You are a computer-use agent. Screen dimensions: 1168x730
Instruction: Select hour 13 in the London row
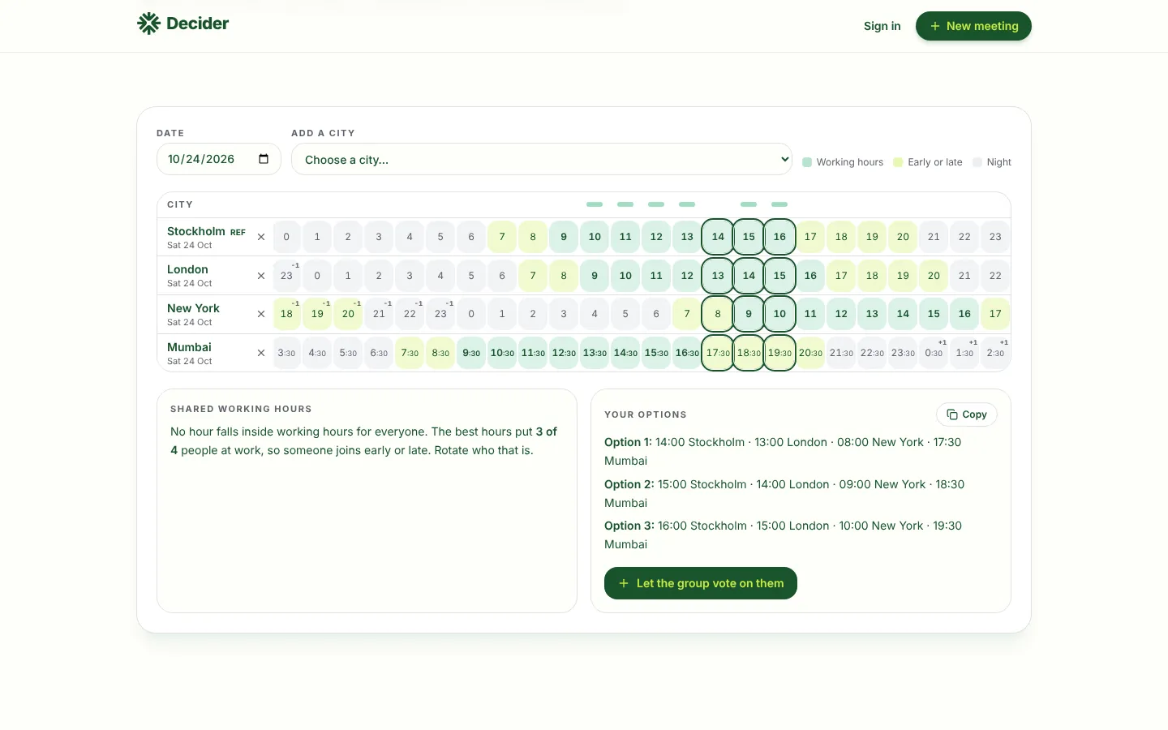click(718, 276)
